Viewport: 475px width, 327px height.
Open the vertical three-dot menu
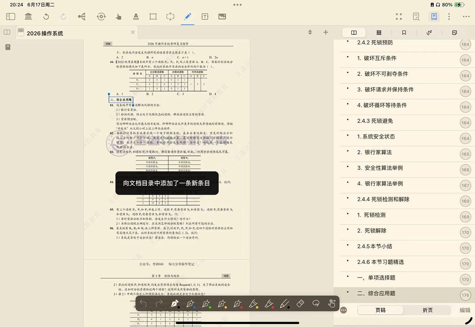(x=449, y=16)
